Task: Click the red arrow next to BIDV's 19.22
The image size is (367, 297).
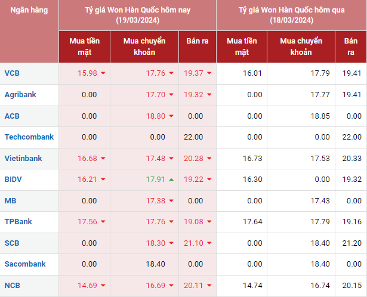Action: coord(210,179)
